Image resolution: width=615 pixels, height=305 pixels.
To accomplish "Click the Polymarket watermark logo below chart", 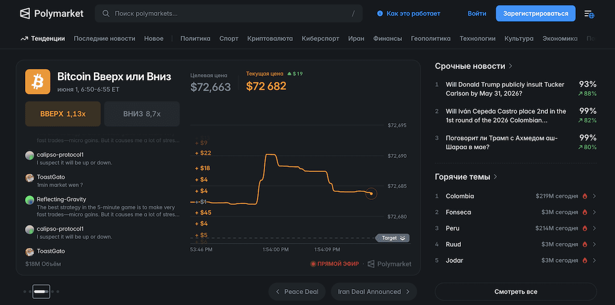I will 390,264.
